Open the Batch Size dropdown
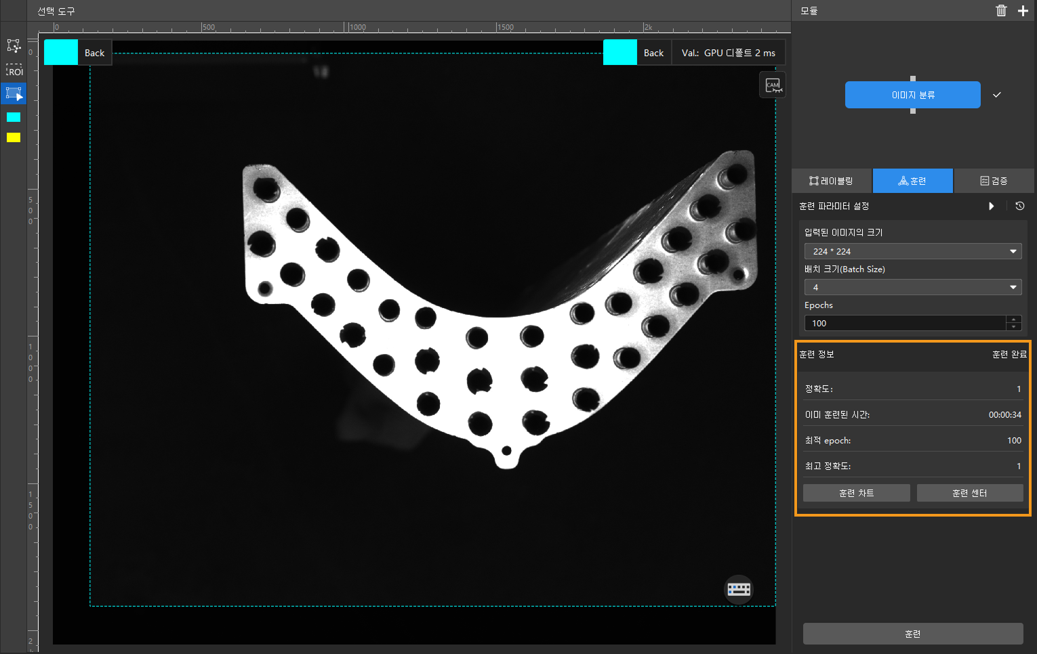The width and height of the screenshot is (1037, 654). (912, 287)
